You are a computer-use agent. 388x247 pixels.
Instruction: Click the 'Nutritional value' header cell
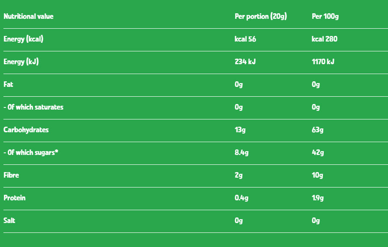point(28,17)
